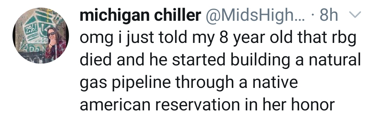Click the display name michigan chiller
Viewport: 376px width, 127px height.
[x=140, y=16]
